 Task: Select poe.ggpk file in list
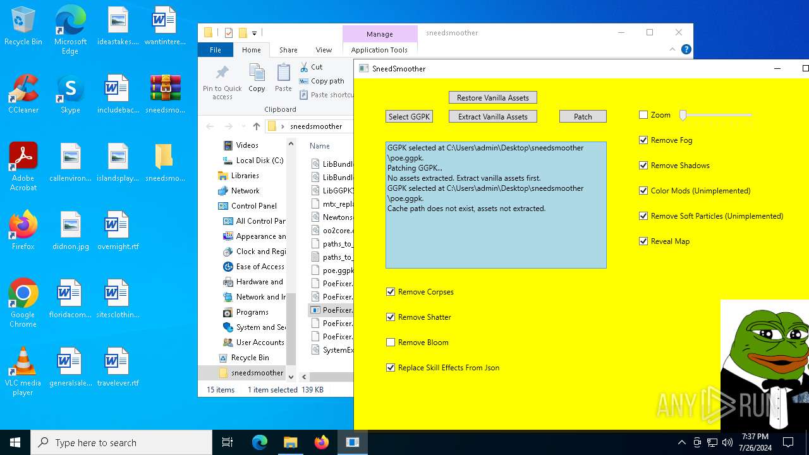[332, 270]
